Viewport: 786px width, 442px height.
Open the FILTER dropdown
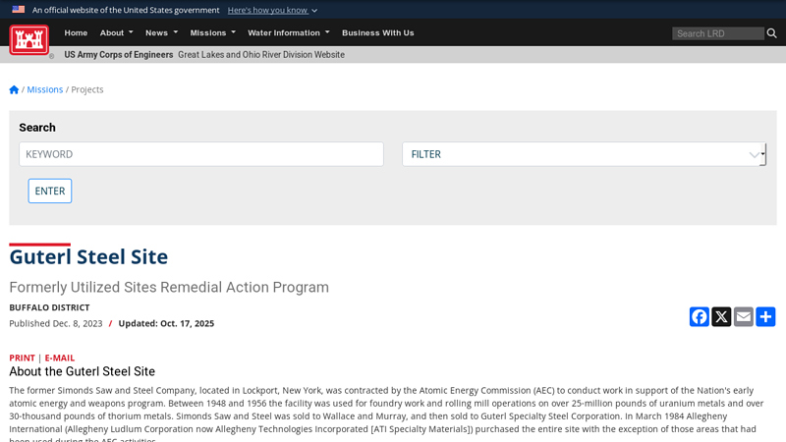point(584,154)
